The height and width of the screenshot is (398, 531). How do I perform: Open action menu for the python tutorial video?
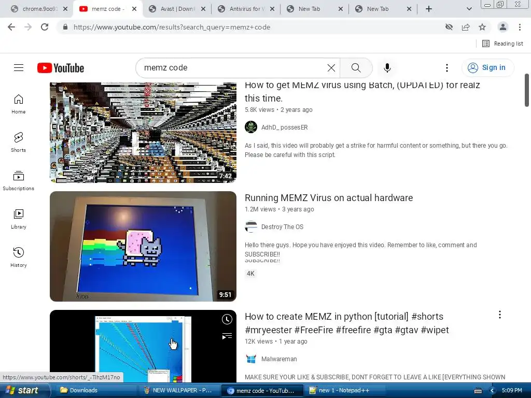coord(499,315)
